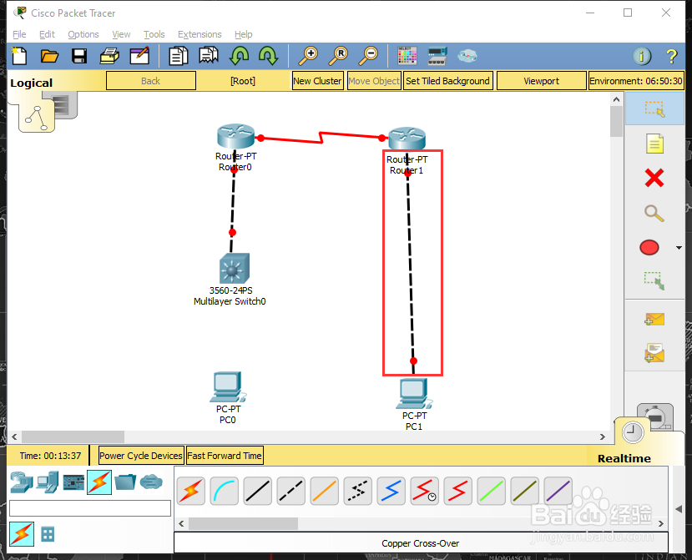Image resolution: width=692 pixels, height=560 pixels.
Task: Open the Drawing Palette icon
Action: [x=407, y=56]
